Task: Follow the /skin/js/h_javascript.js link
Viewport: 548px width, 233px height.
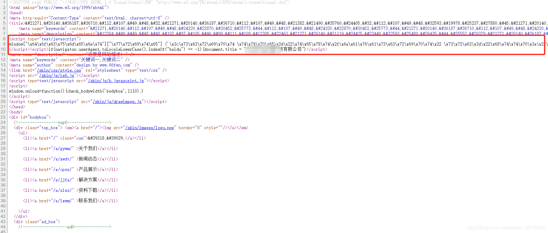Action: (116, 81)
